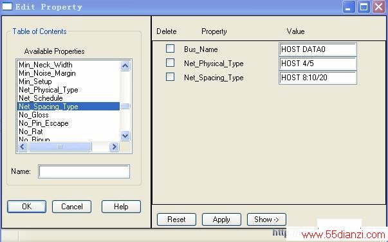Edit the Net_Physical_Type value HOST 4/5

click(x=318, y=64)
